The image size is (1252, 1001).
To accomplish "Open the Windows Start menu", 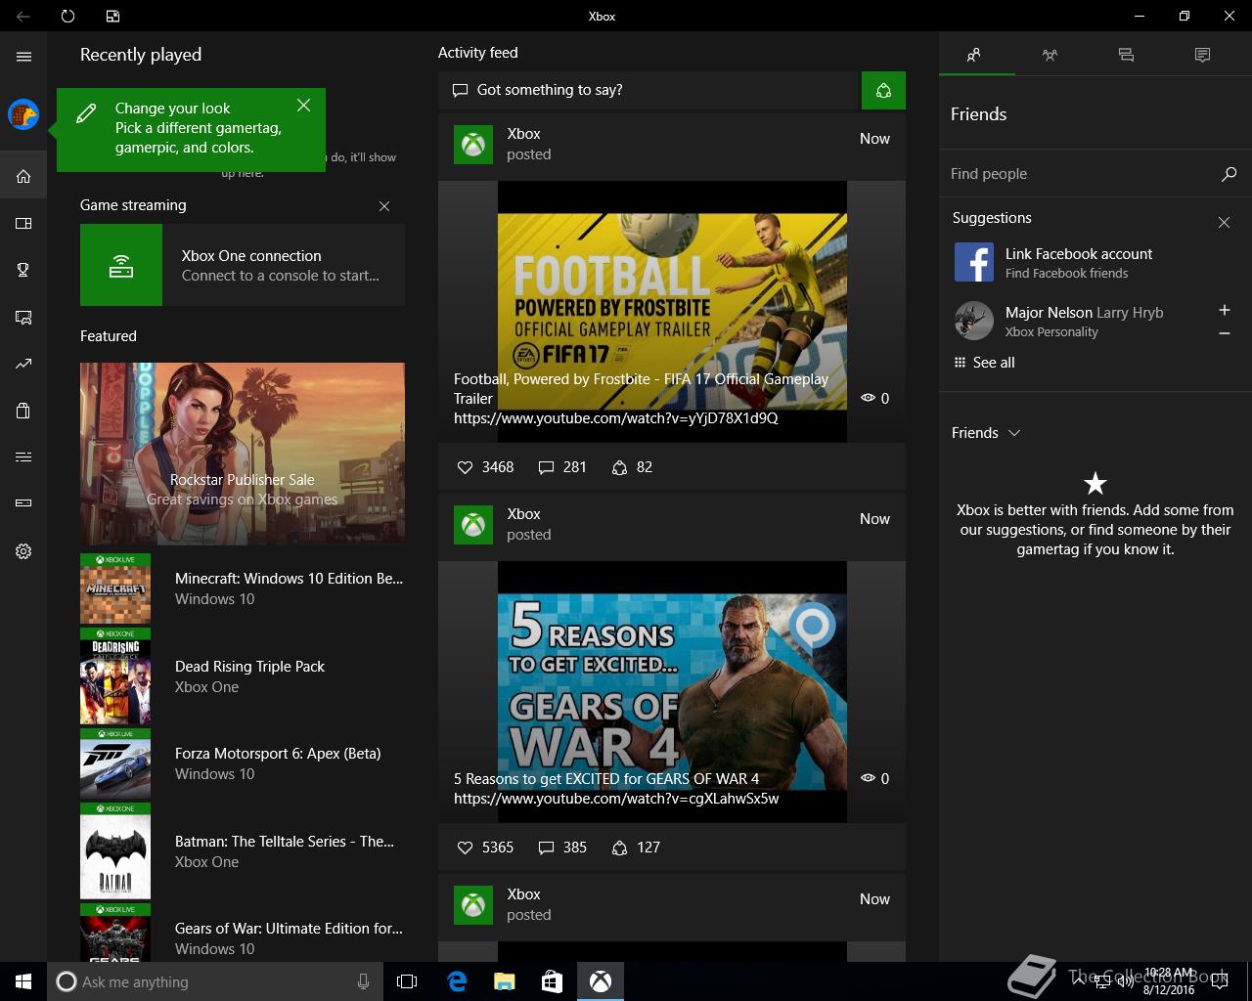I will tap(23, 981).
